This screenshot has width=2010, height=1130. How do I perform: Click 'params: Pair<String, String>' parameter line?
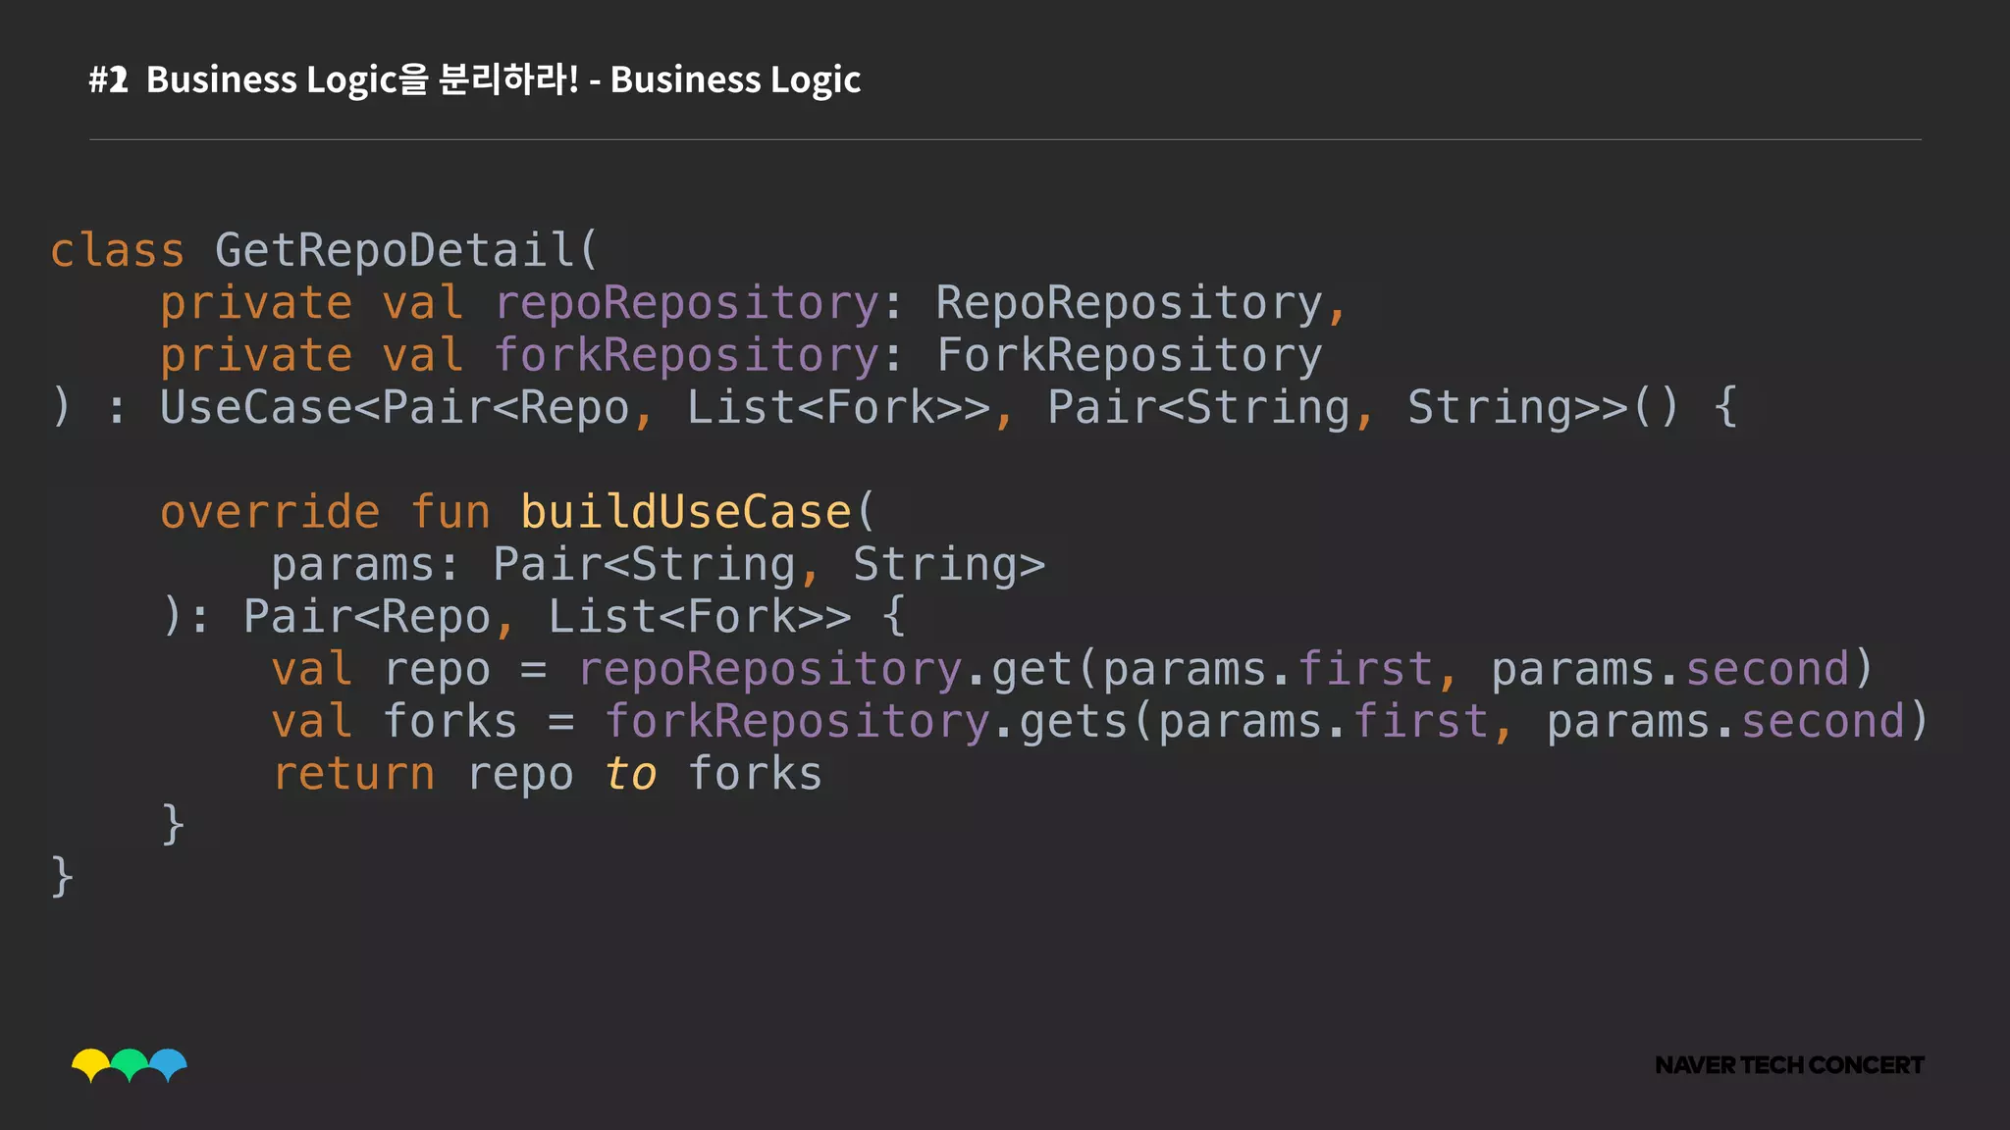(658, 566)
